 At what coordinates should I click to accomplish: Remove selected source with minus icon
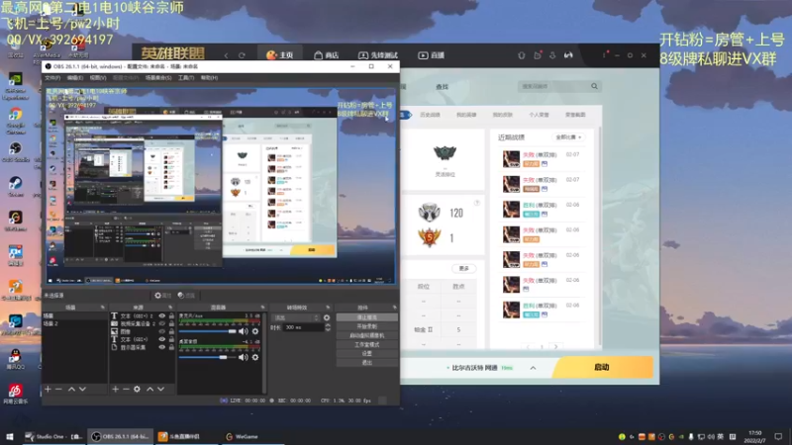coord(126,389)
